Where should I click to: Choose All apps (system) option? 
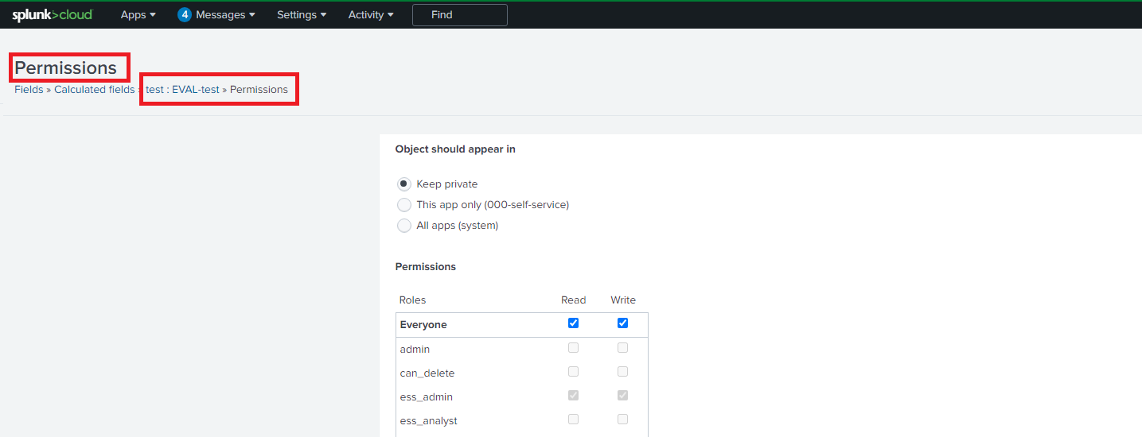404,225
